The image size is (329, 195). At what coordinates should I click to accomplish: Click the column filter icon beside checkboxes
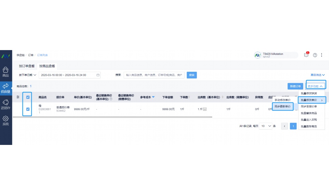(x=18, y=97)
